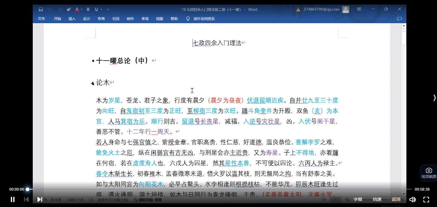Enter fullscreen mode in the video player
Screen dimensions: 437x207
426,199
